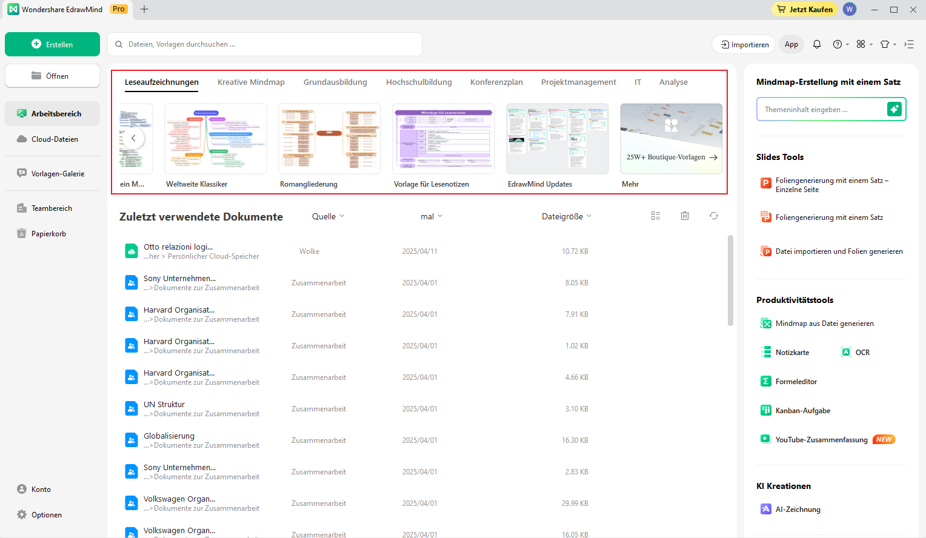Add a new tab with plus icon
Screen dimensions: 926x538
point(144,9)
